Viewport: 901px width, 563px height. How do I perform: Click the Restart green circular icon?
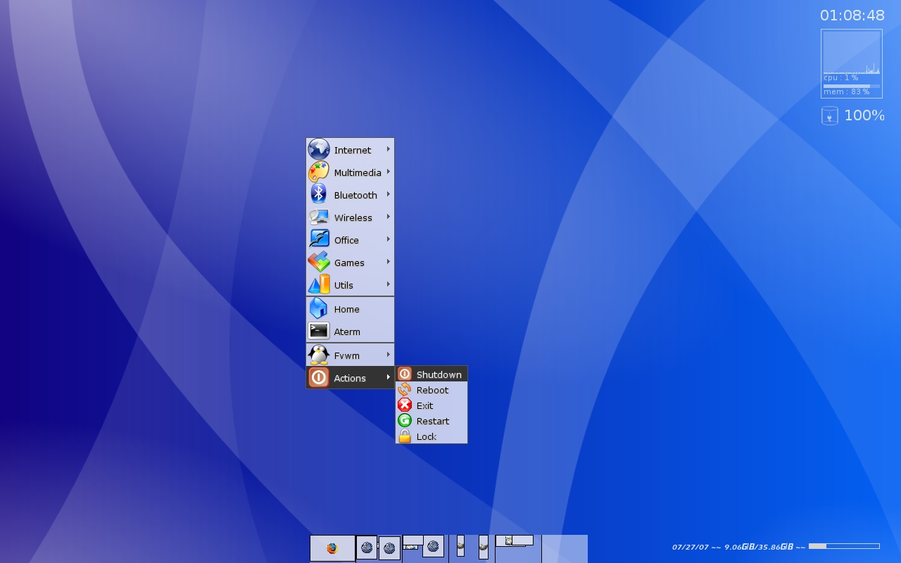405,421
